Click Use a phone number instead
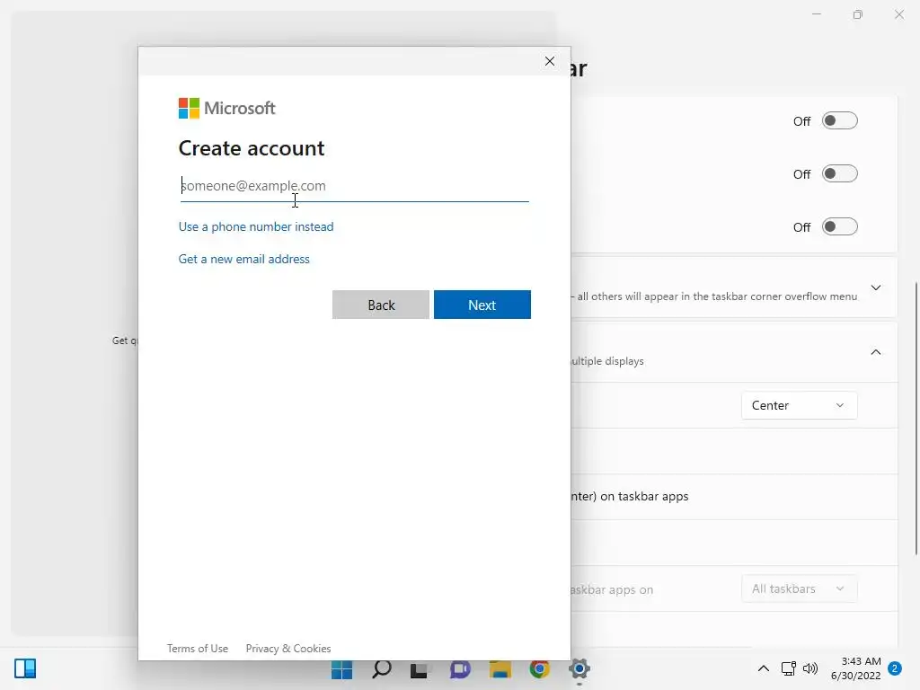The image size is (920, 690). 256,226
